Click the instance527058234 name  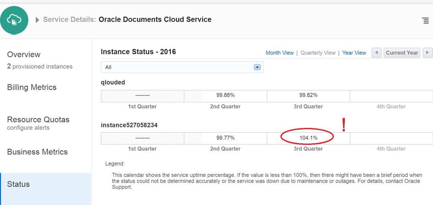point(129,125)
